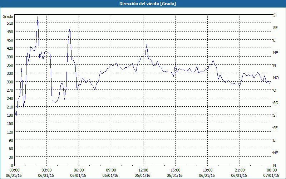Select the 330 y-axis value
Viewport: 286px width, 179px height.
tap(10, 73)
